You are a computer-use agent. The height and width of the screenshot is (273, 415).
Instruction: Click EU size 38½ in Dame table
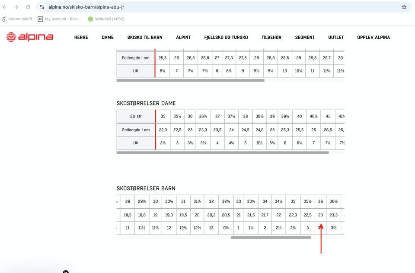click(x=259, y=116)
